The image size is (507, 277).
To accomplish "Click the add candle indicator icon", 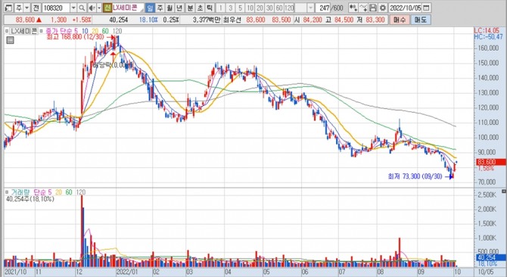I will pyautogui.click(x=353, y=8).
